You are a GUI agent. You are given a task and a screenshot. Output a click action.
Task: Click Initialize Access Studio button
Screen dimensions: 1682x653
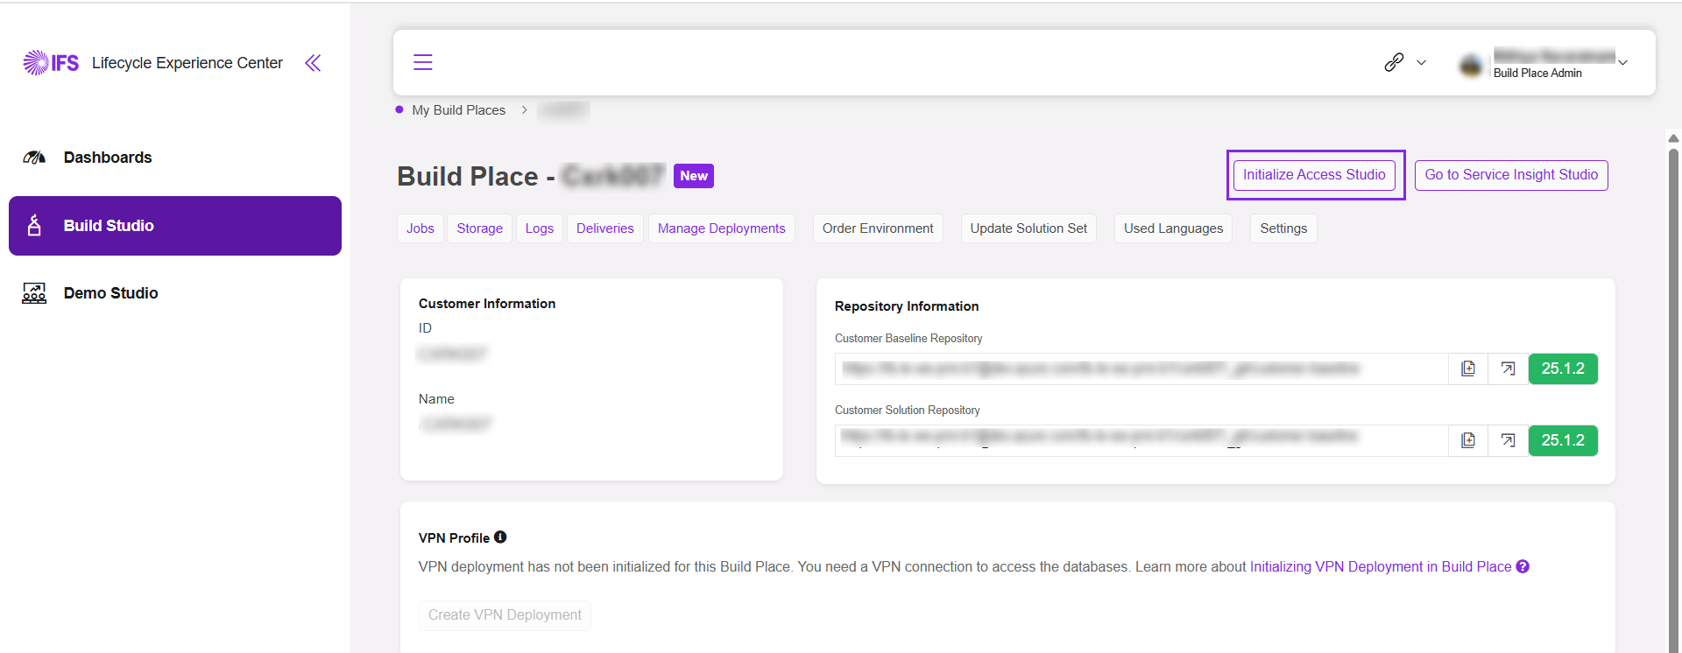(1314, 175)
